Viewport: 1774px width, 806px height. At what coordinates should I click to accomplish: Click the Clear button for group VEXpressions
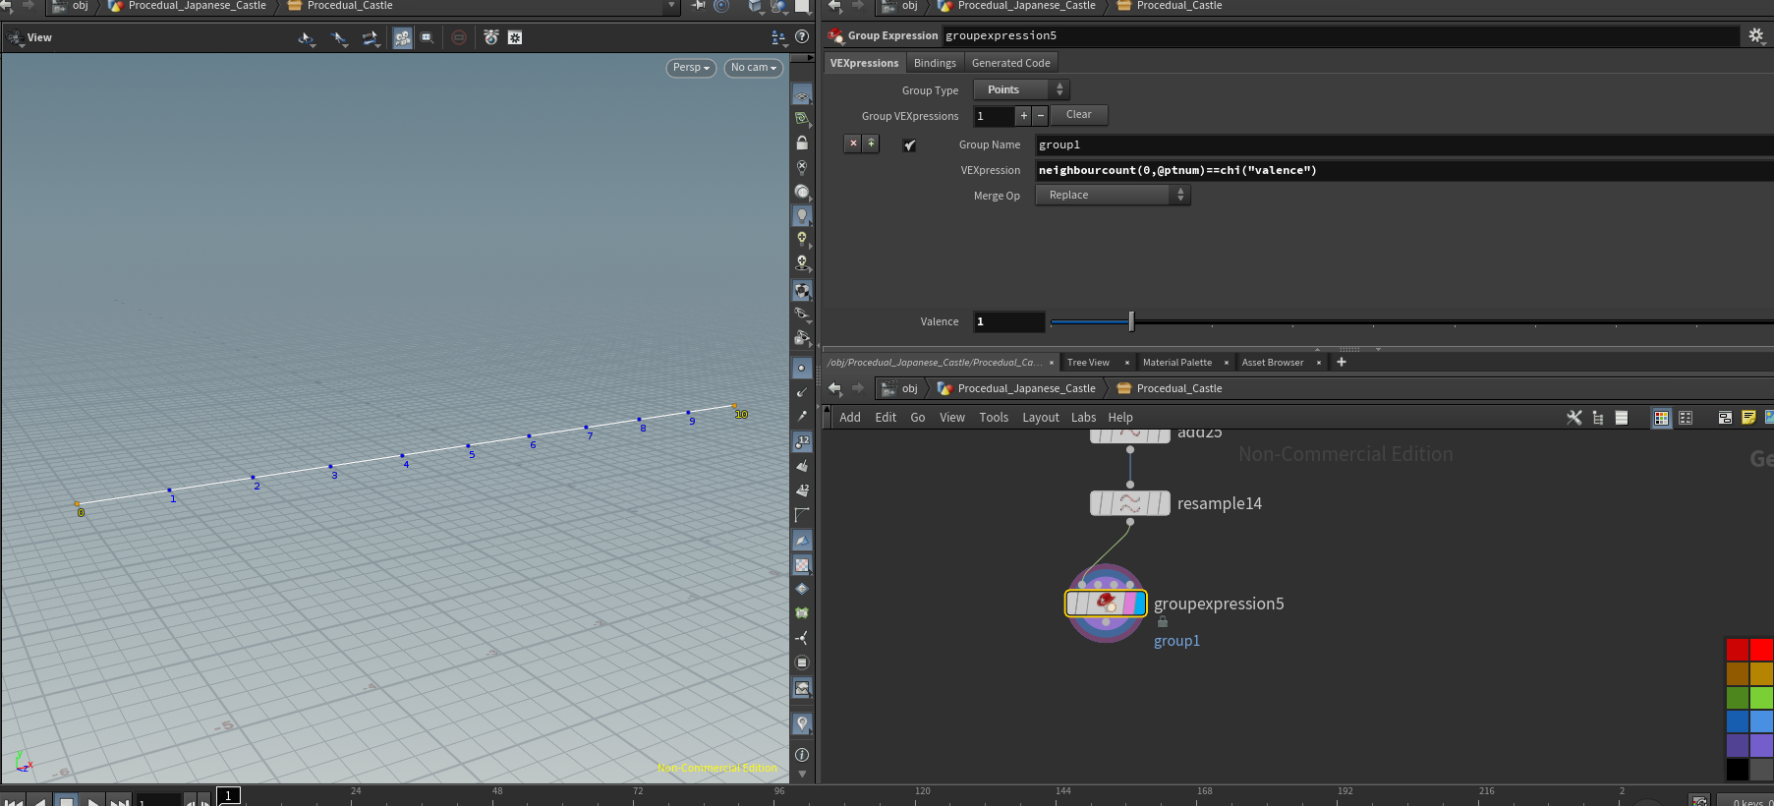1079,115
